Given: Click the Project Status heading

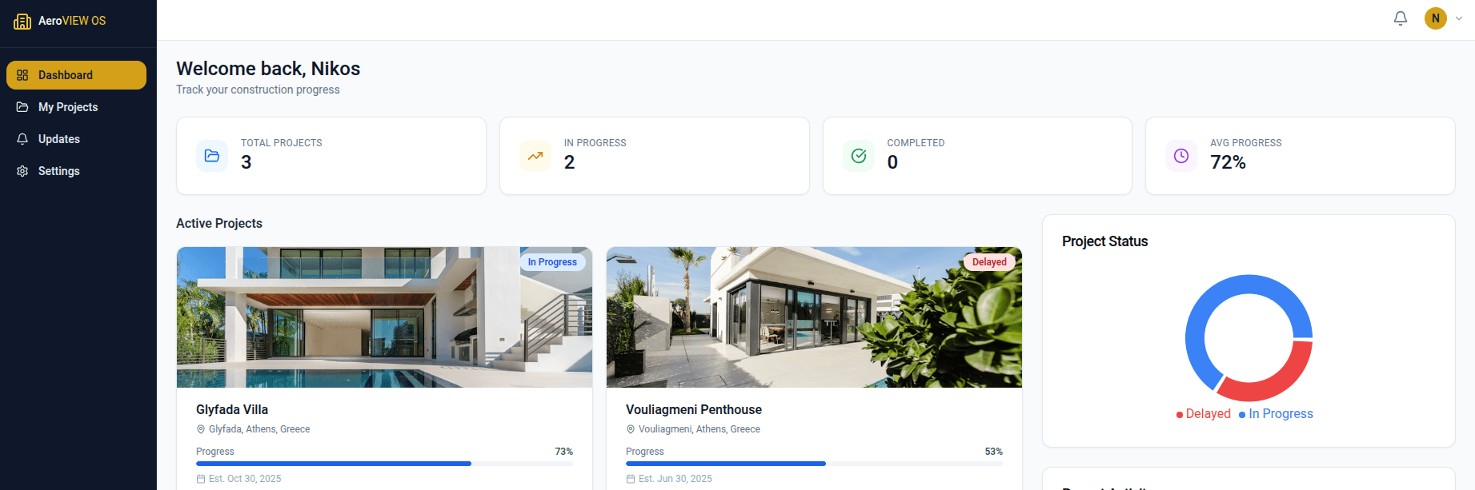Looking at the screenshot, I should click(1104, 241).
